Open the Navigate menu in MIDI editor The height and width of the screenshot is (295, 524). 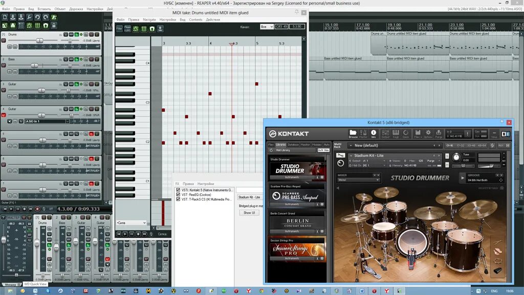click(x=149, y=20)
